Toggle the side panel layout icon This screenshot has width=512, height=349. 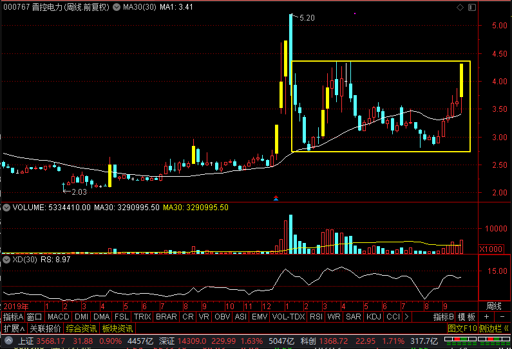[472, 7]
